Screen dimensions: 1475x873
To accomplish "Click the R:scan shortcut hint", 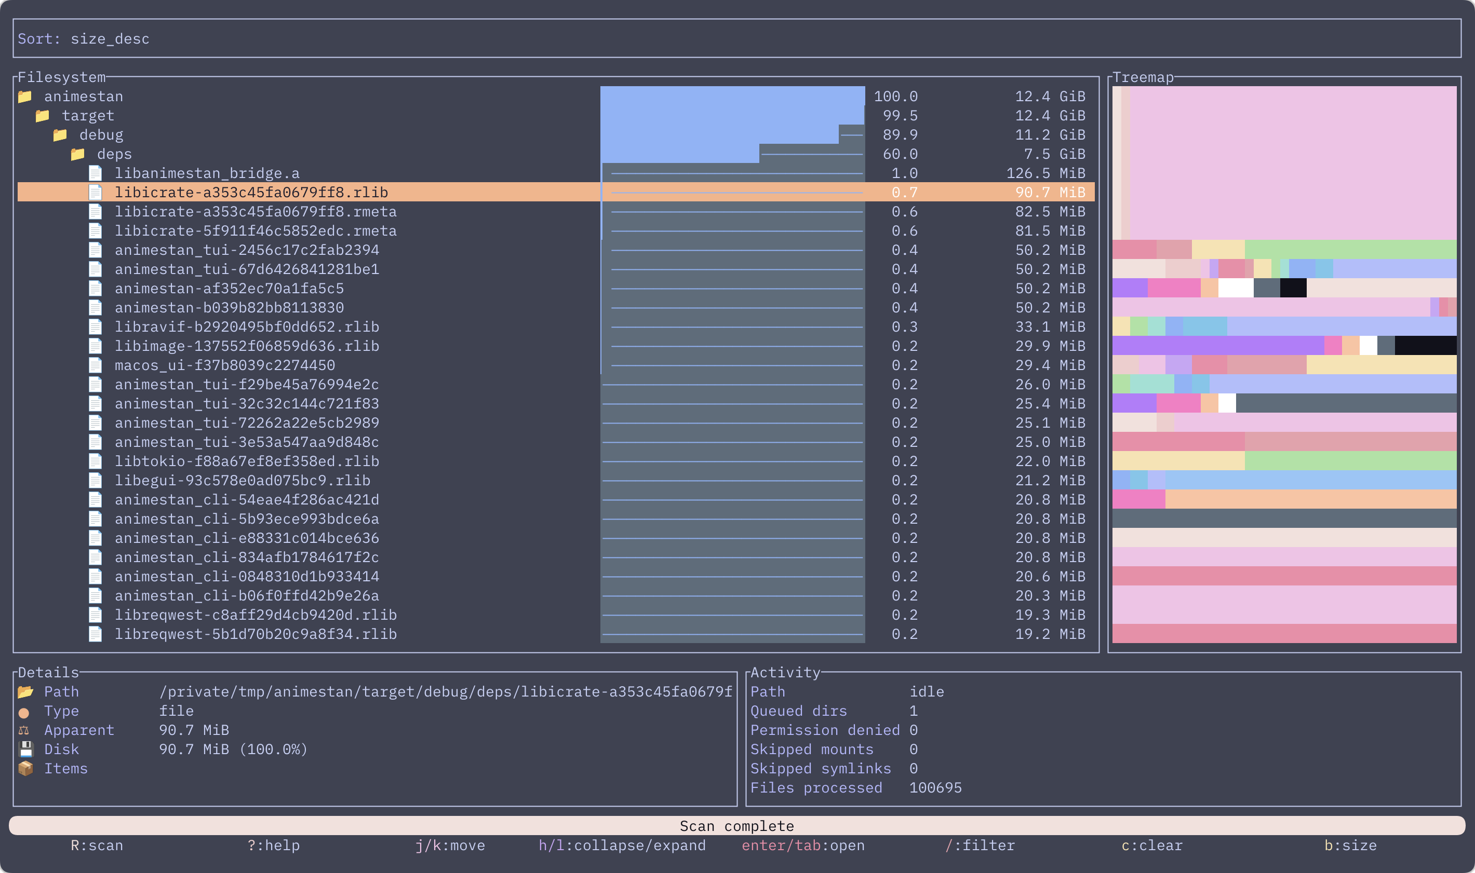I will pos(97,846).
